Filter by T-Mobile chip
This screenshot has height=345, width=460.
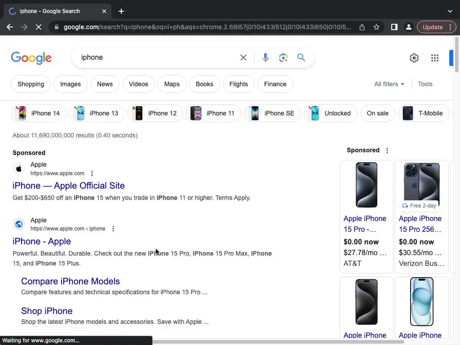(x=424, y=113)
